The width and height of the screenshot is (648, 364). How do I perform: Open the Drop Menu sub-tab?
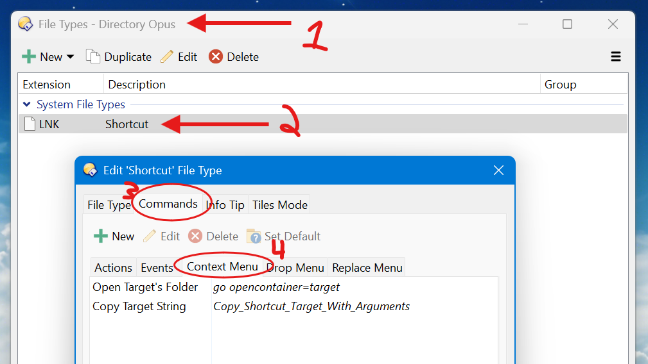295,268
